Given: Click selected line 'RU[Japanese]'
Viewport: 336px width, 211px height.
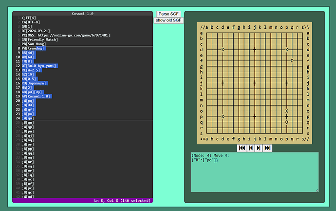Looking at the screenshot, I should click(34, 83).
